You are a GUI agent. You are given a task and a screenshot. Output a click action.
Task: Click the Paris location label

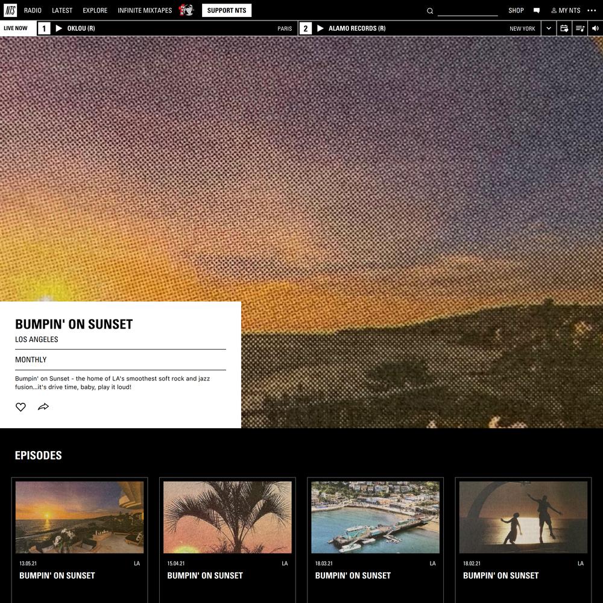point(285,28)
